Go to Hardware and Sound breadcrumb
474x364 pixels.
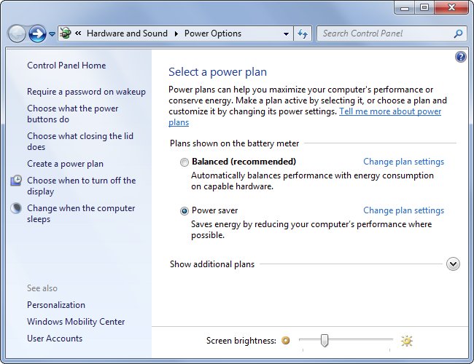[127, 33]
